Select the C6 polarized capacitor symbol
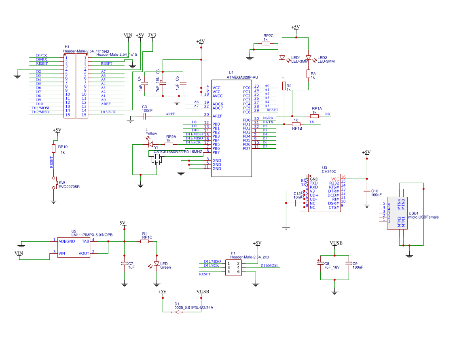476x337 pixels. (163, 83)
